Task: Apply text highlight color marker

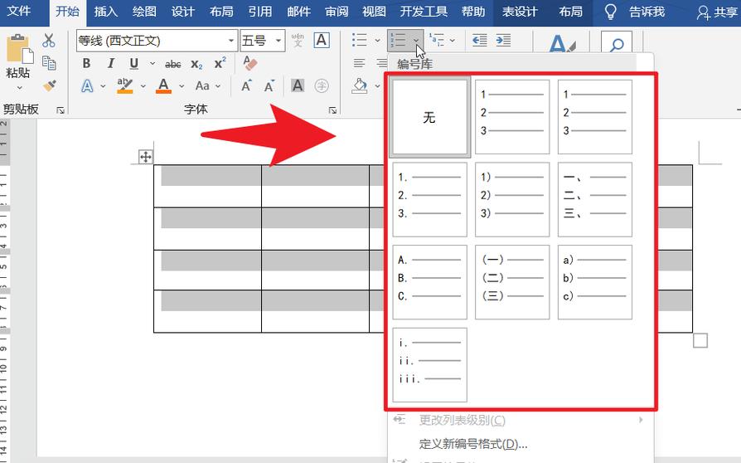Action: (125, 85)
